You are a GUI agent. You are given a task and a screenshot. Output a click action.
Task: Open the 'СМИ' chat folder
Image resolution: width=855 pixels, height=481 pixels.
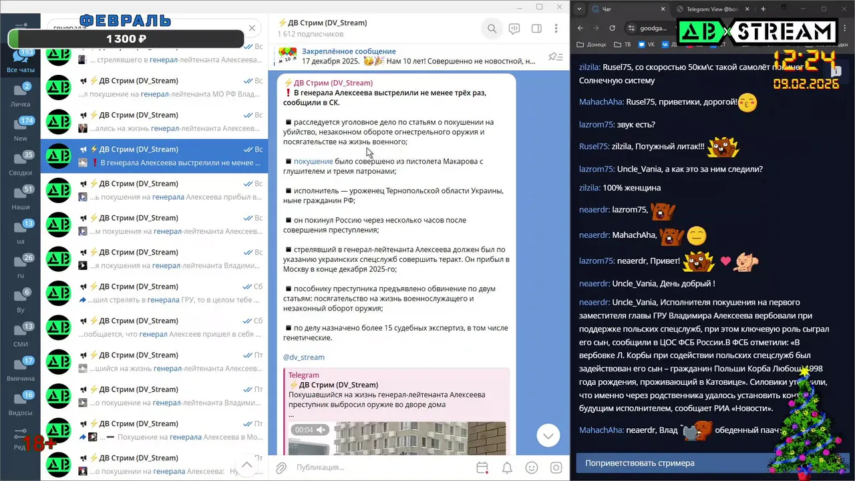[21, 335]
